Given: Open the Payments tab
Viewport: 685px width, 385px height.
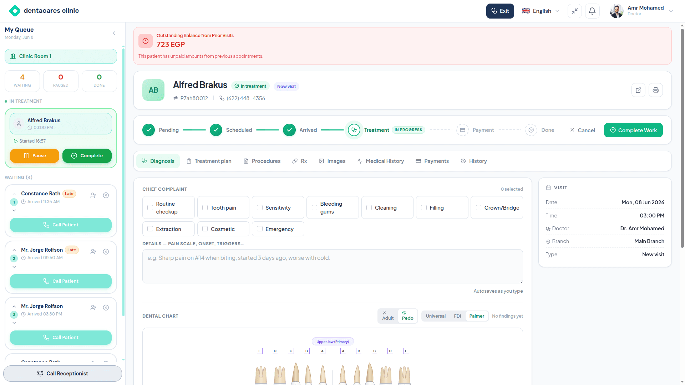Looking at the screenshot, I should click(x=432, y=161).
